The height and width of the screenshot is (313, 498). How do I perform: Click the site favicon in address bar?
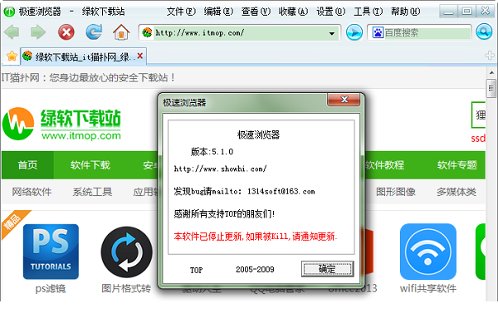point(147,32)
